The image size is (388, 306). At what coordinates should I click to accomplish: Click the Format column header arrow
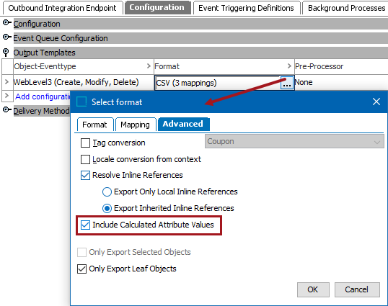pyautogui.click(x=289, y=66)
